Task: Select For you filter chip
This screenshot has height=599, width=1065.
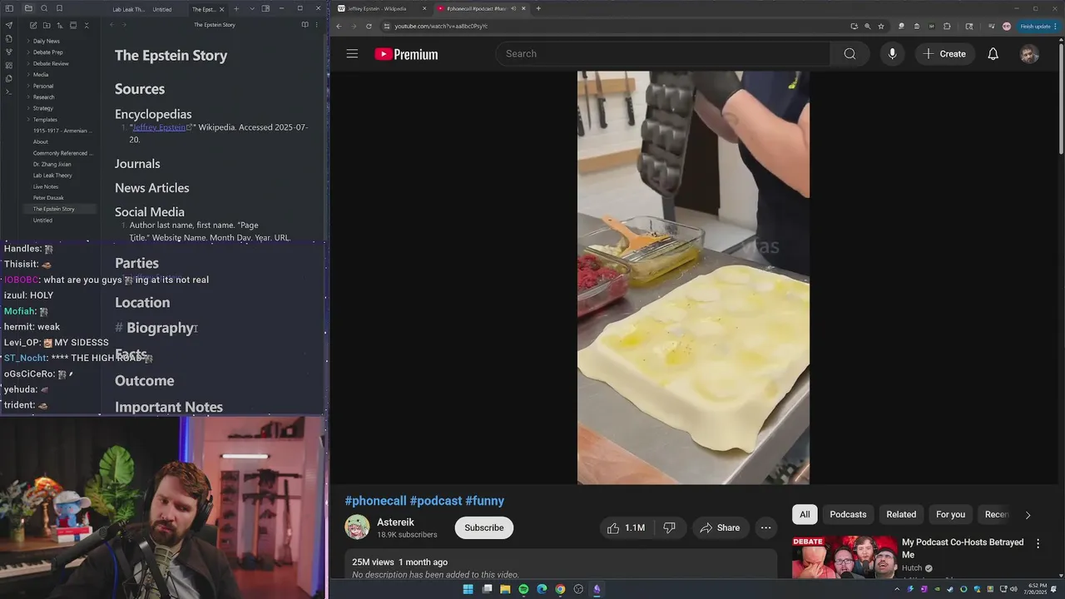Action: pyautogui.click(x=950, y=515)
